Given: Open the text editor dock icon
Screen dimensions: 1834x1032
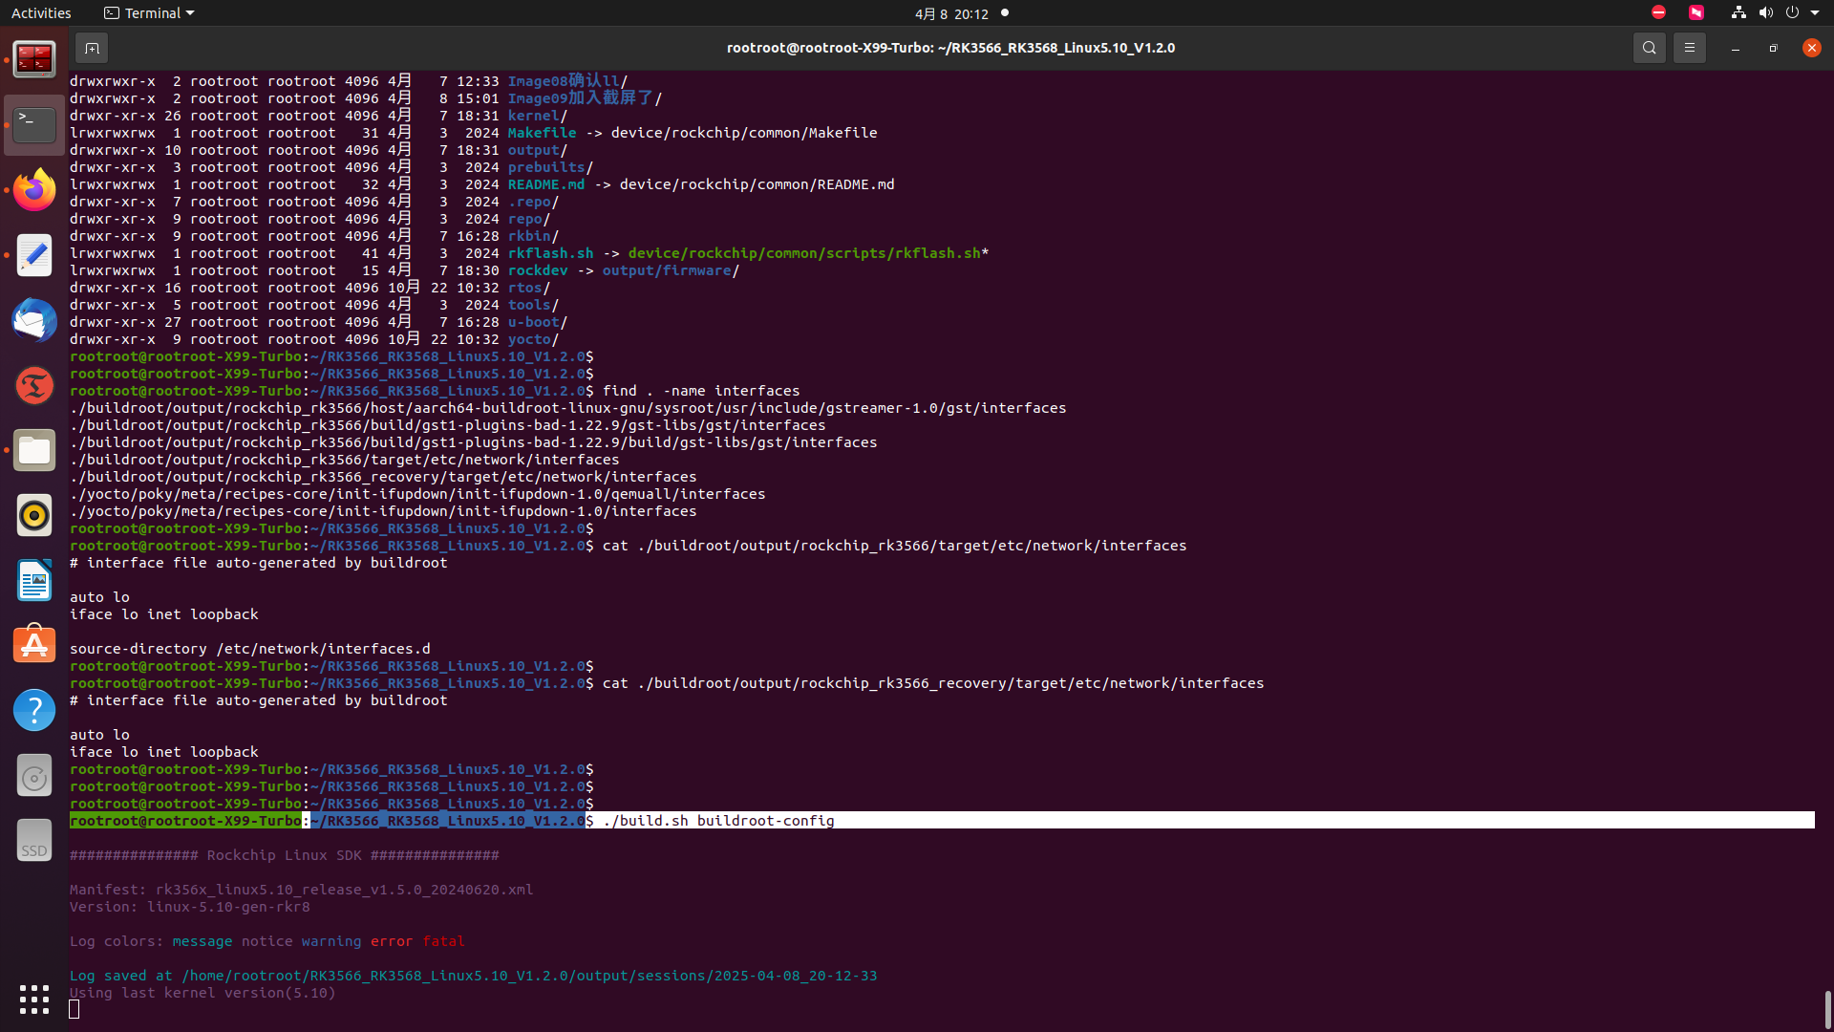Looking at the screenshot, I should 34,255.
